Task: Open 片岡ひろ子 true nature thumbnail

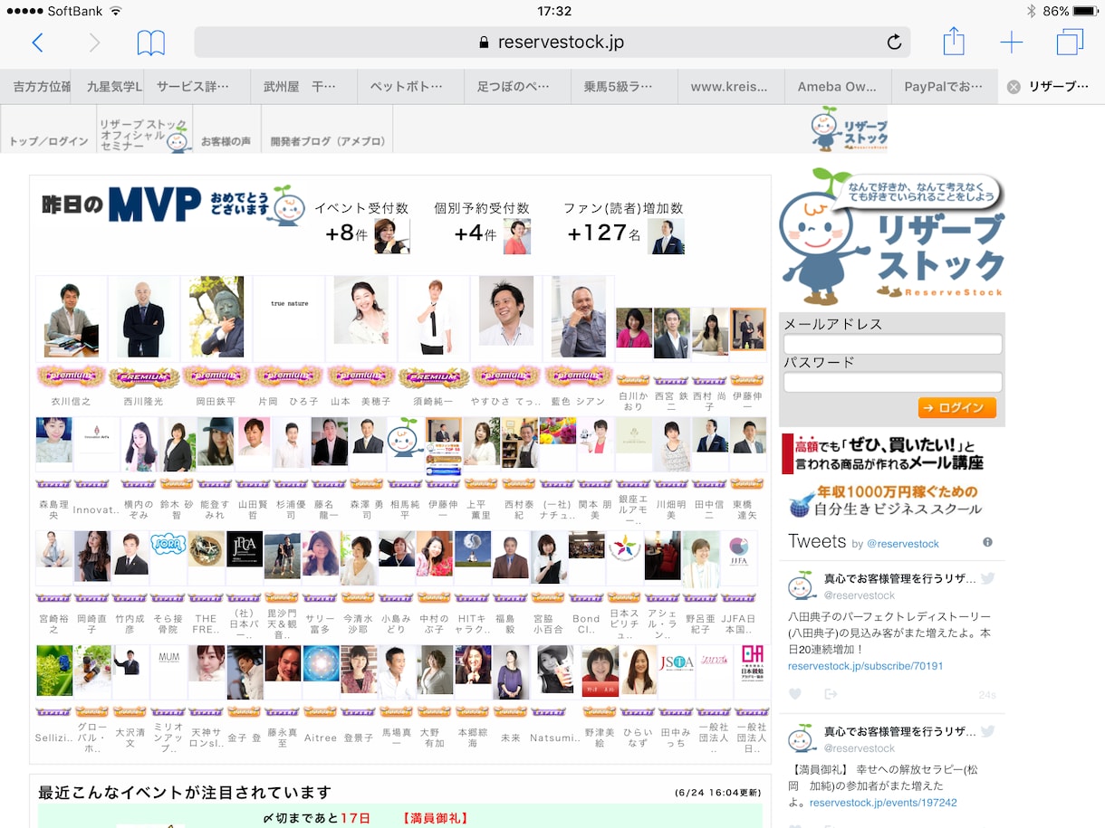Action: point(289,319)
